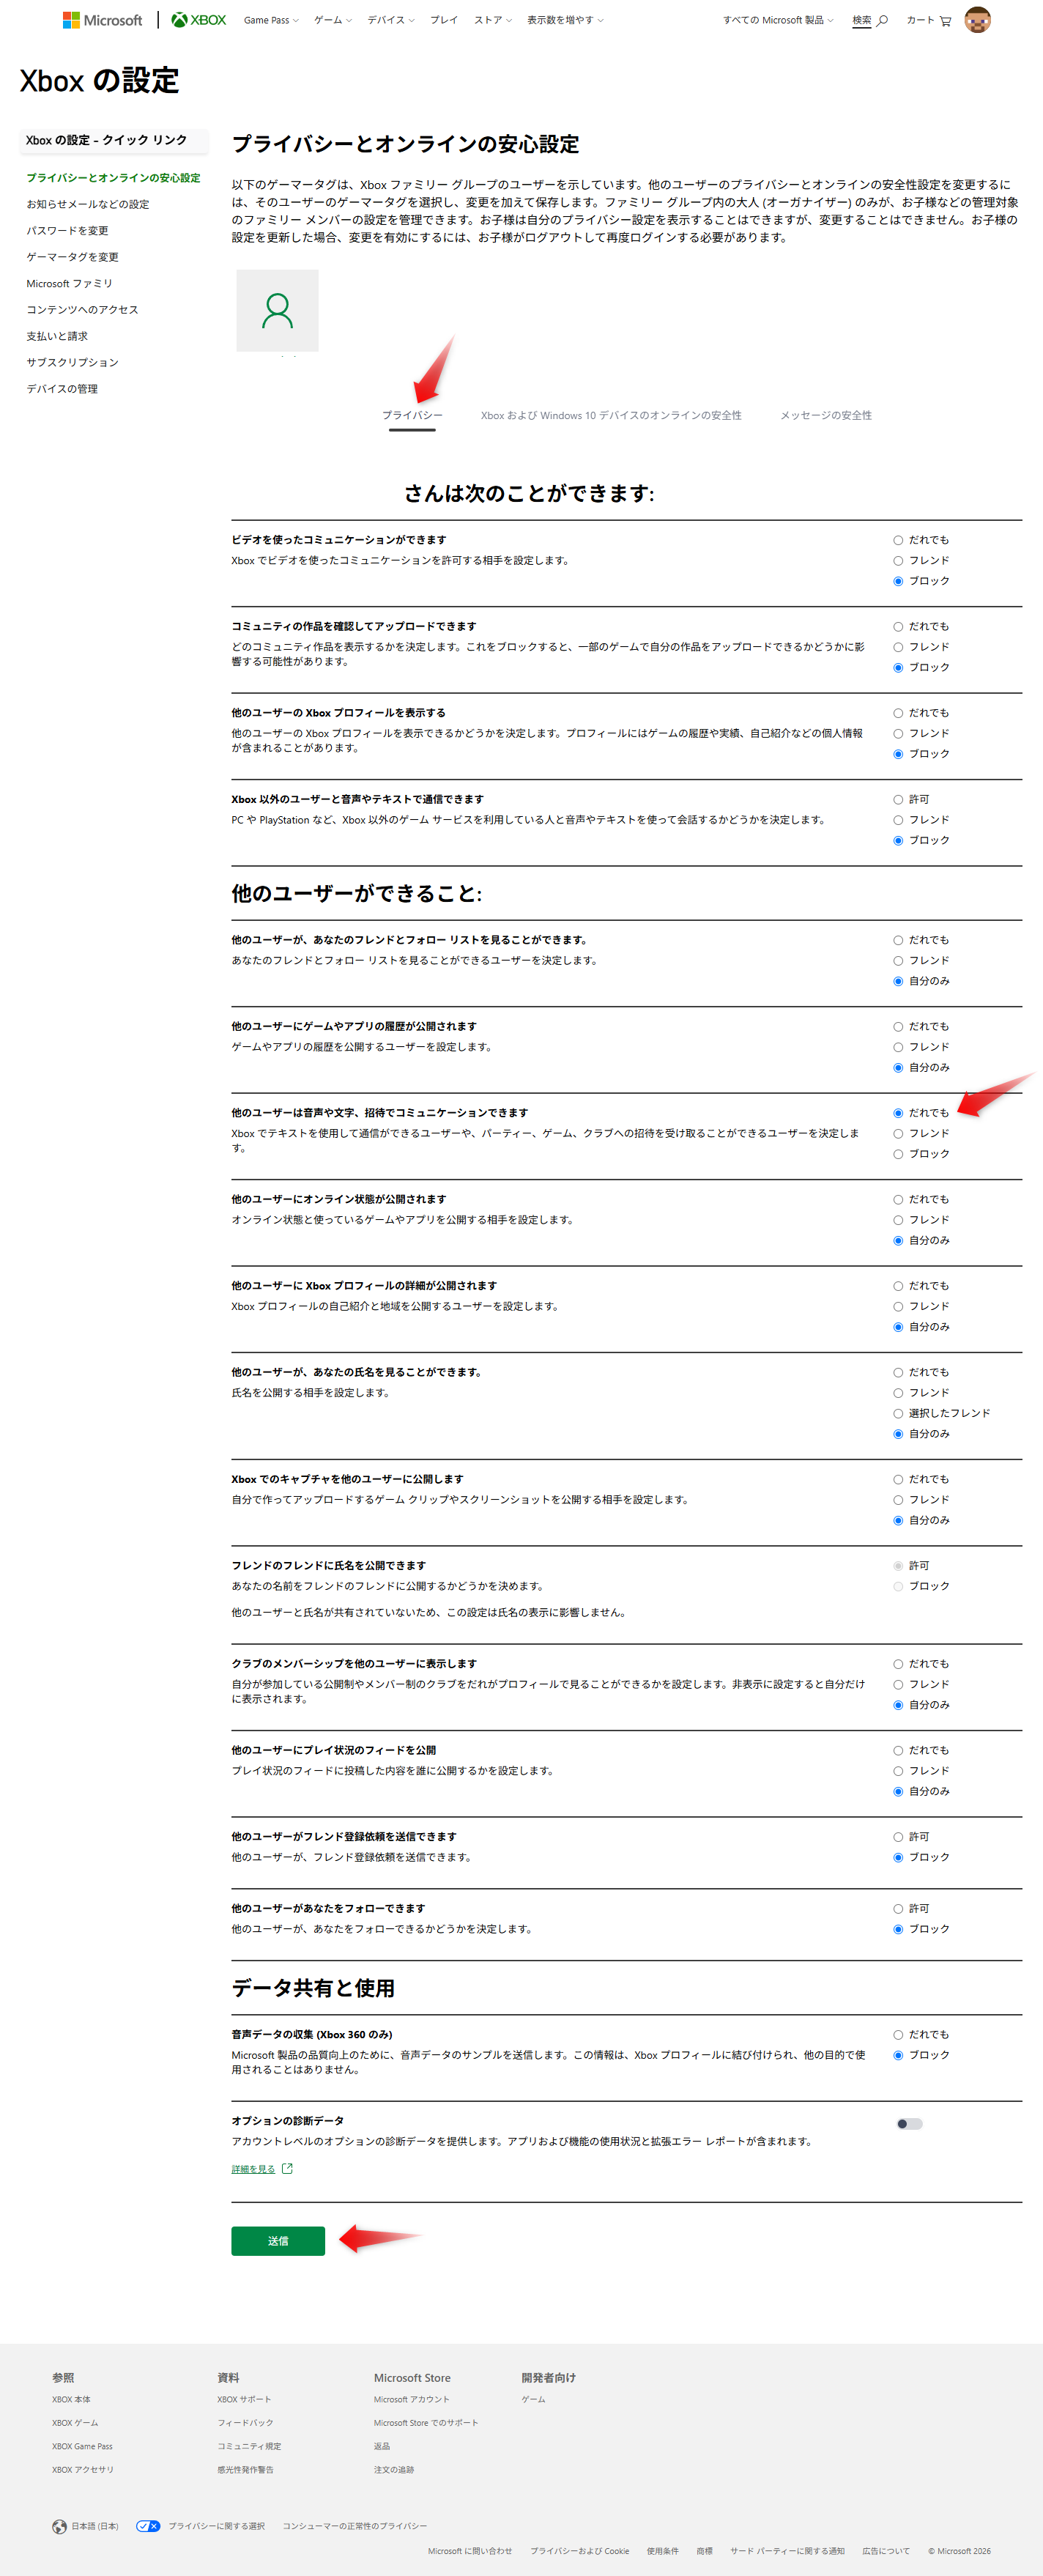The height and width of the screenshot is (2576, 1043).
Task: Open 注文の追跡 footer link
Action: [394, 2470]
